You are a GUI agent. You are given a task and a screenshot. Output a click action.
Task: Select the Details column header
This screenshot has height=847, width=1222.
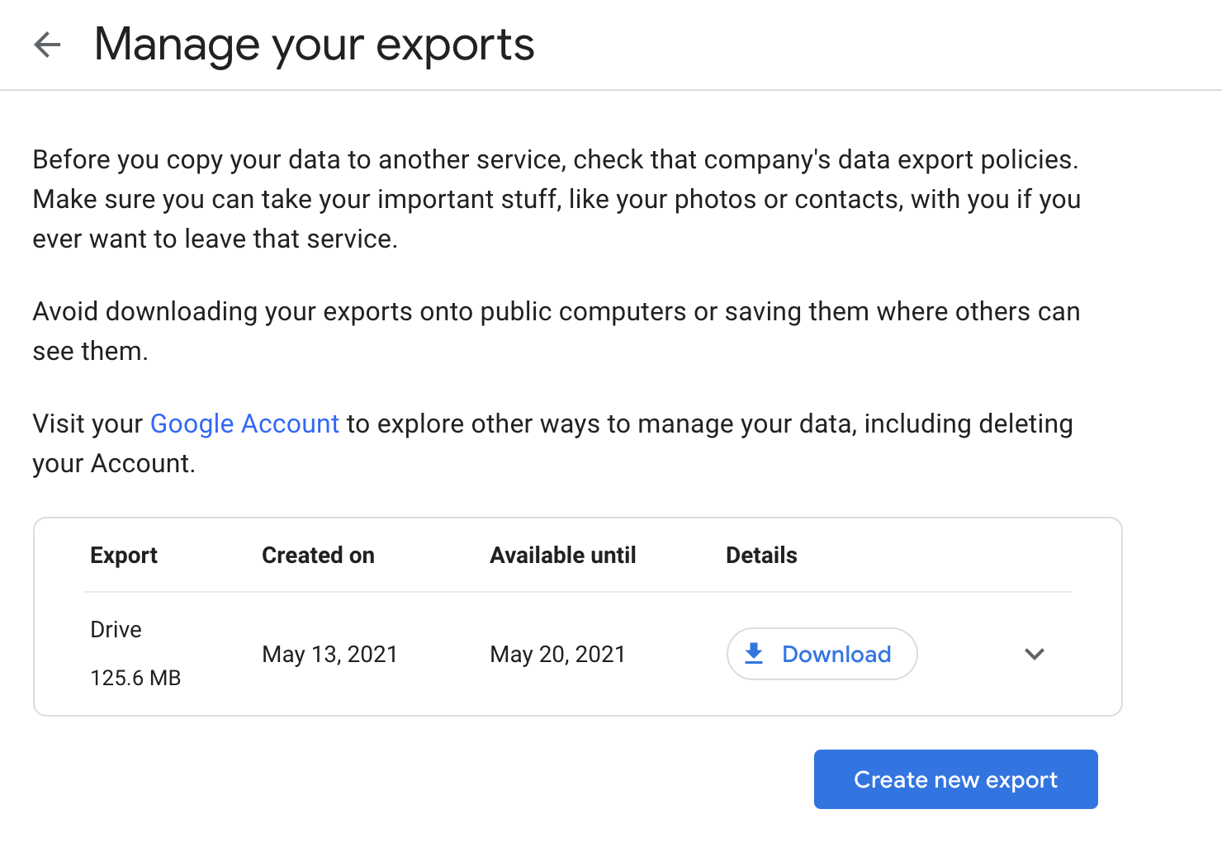pos(761,556)
